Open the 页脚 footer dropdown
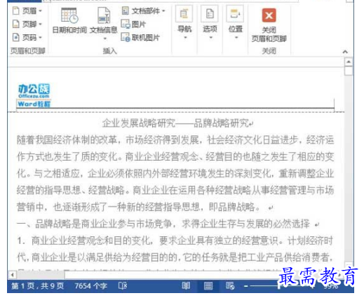Image resolution: width=364 pixels, height=298 pixels. tap(27, 24)
